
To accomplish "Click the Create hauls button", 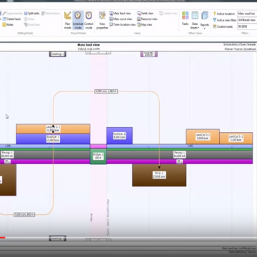I will pyautogui.click(x=11, y=19).
